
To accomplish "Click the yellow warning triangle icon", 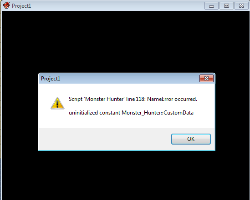I will (x=57, y=103).
